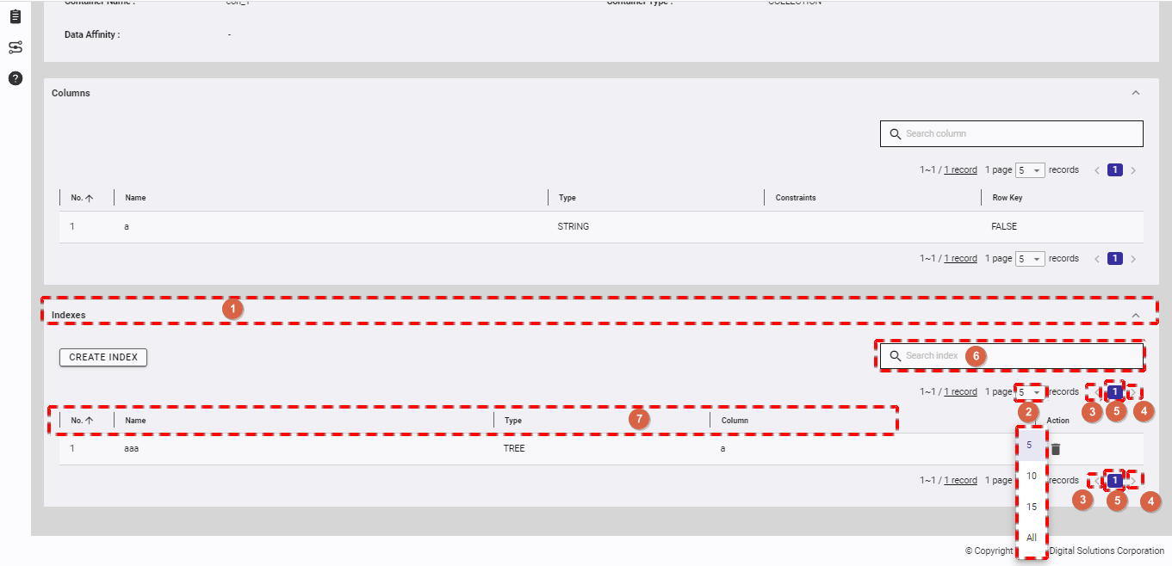Go to next page below the Columns table
Viewport: 1172px width, 566px height.
pyautogui.click(x=1133, y=259)
